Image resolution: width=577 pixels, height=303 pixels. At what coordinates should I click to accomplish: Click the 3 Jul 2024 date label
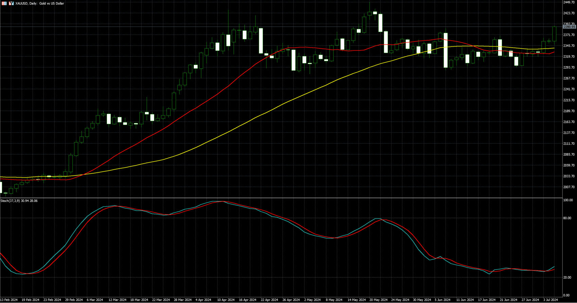550,300
